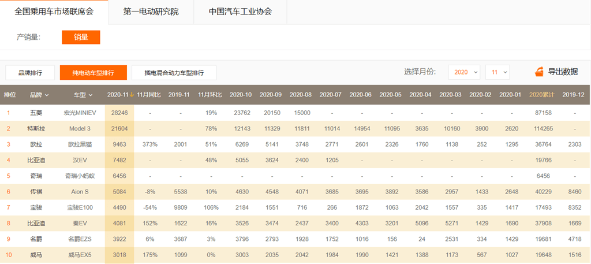Click the 2020-06 column header

pos(360,95)
